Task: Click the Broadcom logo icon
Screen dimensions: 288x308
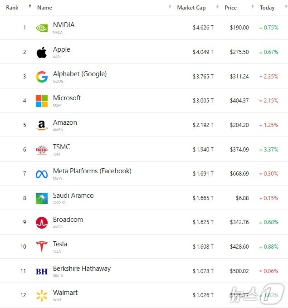Action: coord(42,223)
